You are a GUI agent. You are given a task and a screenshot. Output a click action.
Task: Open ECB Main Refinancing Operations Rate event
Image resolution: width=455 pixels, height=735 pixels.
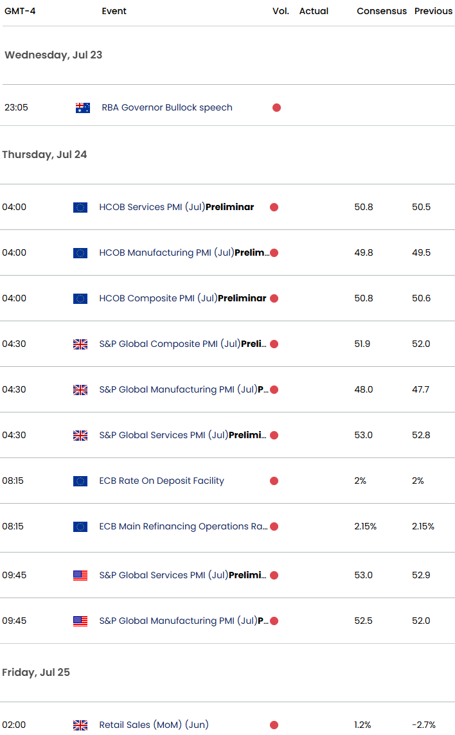pyautogui.click(x=183, y=527)
